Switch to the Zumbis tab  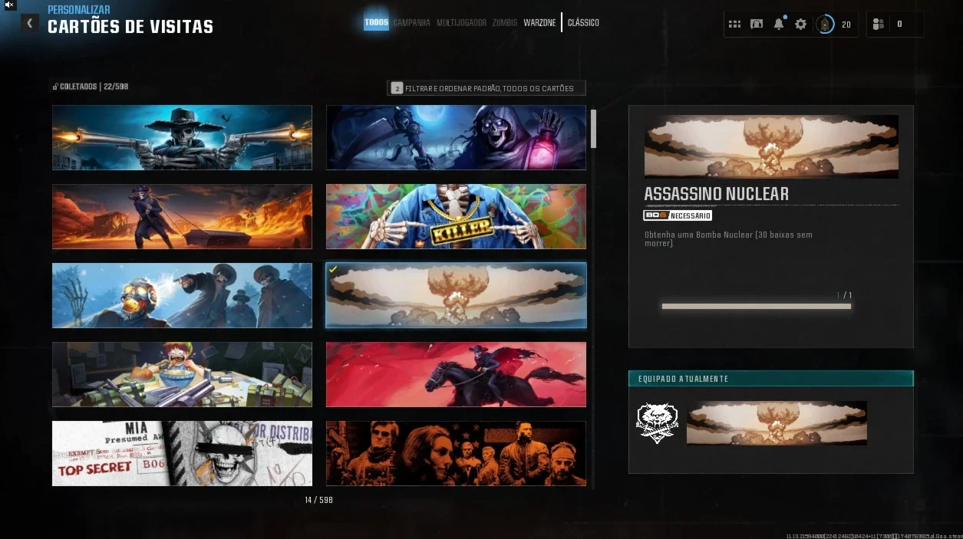[x=504, y=23]
